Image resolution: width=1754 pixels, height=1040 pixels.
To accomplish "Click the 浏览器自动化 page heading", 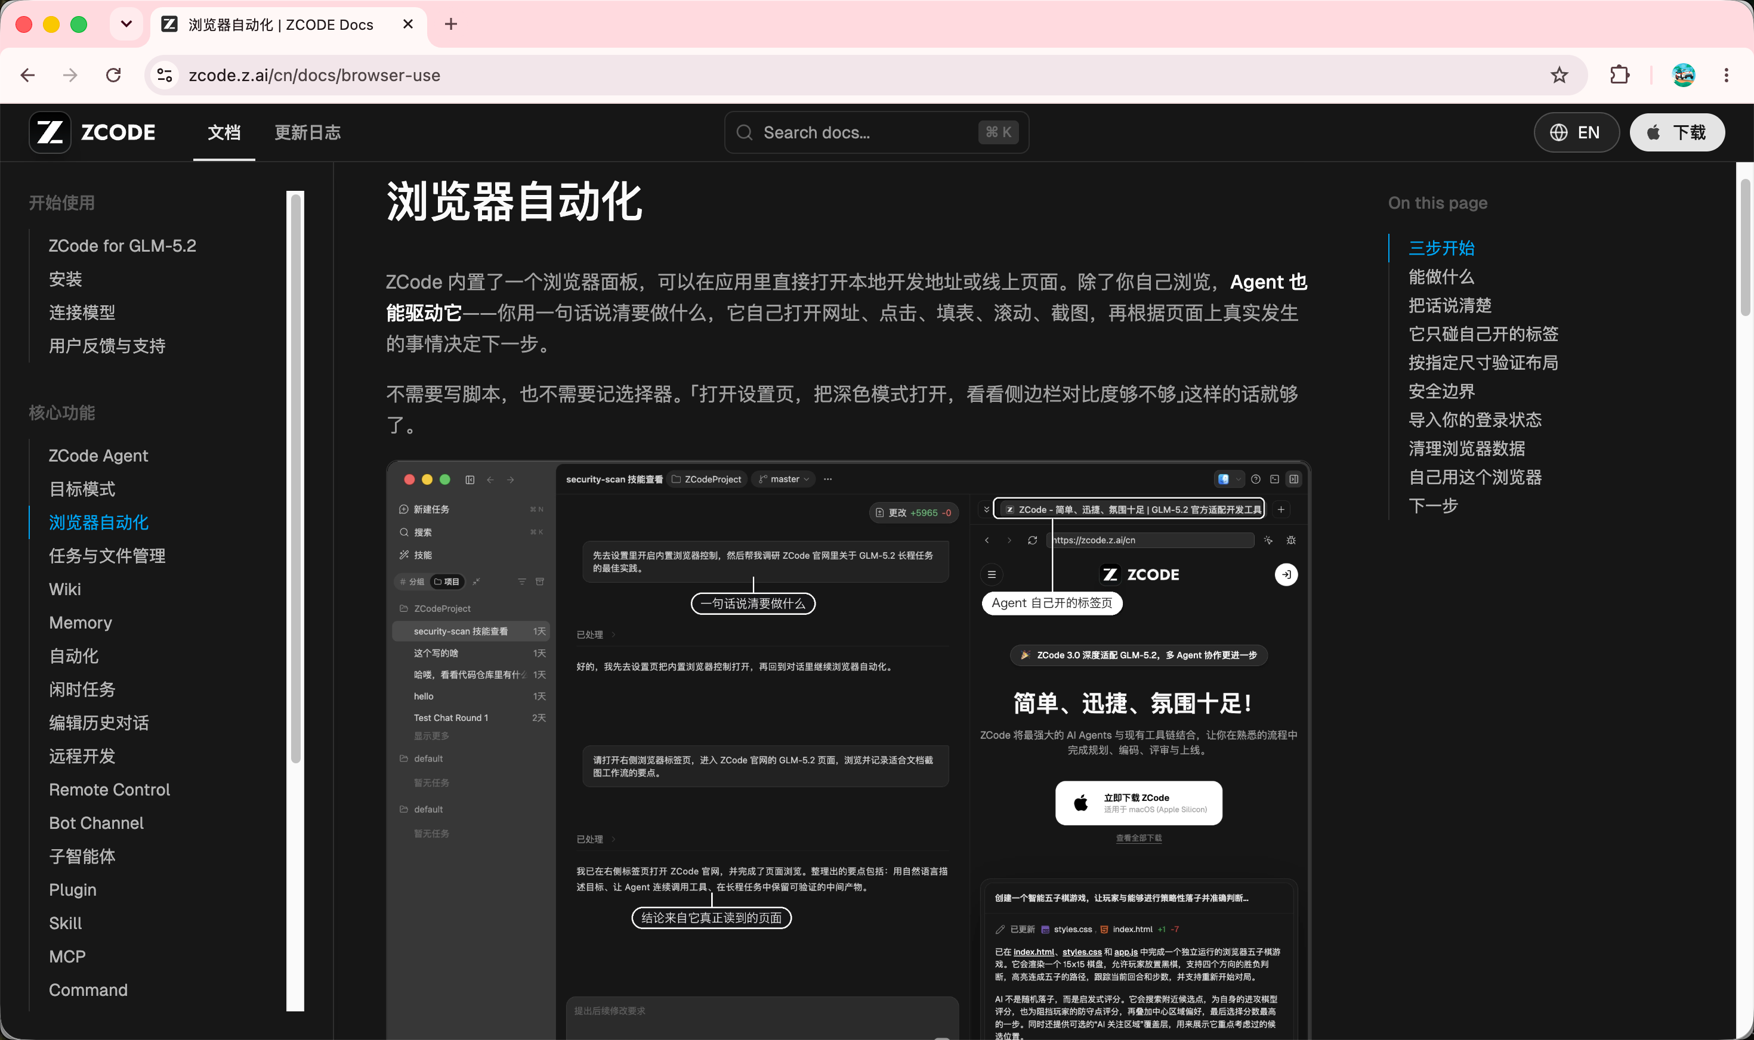I will coord(514,202).
